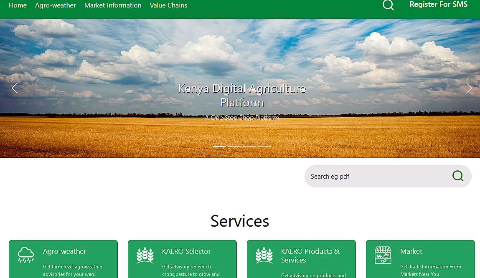Open the Value Chains menu item

pyautogui.click(x=168, y=5)
